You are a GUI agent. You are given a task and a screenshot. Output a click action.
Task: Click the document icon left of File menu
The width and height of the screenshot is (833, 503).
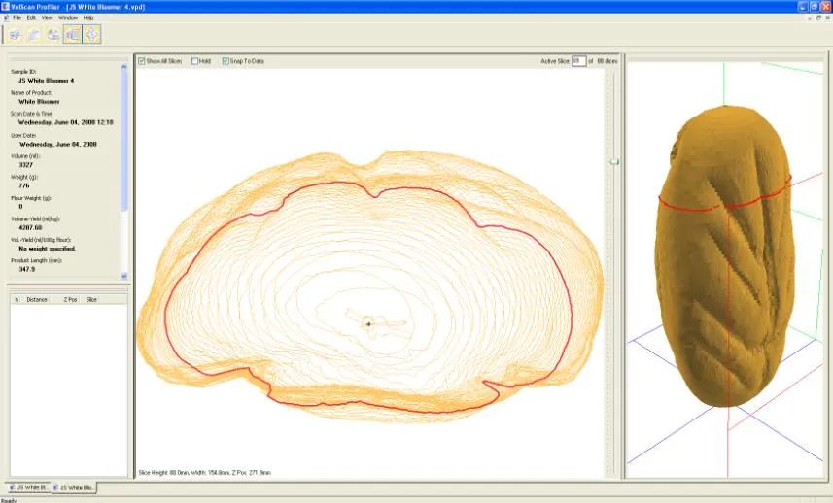pyautogui.click(x=6, y=17)
